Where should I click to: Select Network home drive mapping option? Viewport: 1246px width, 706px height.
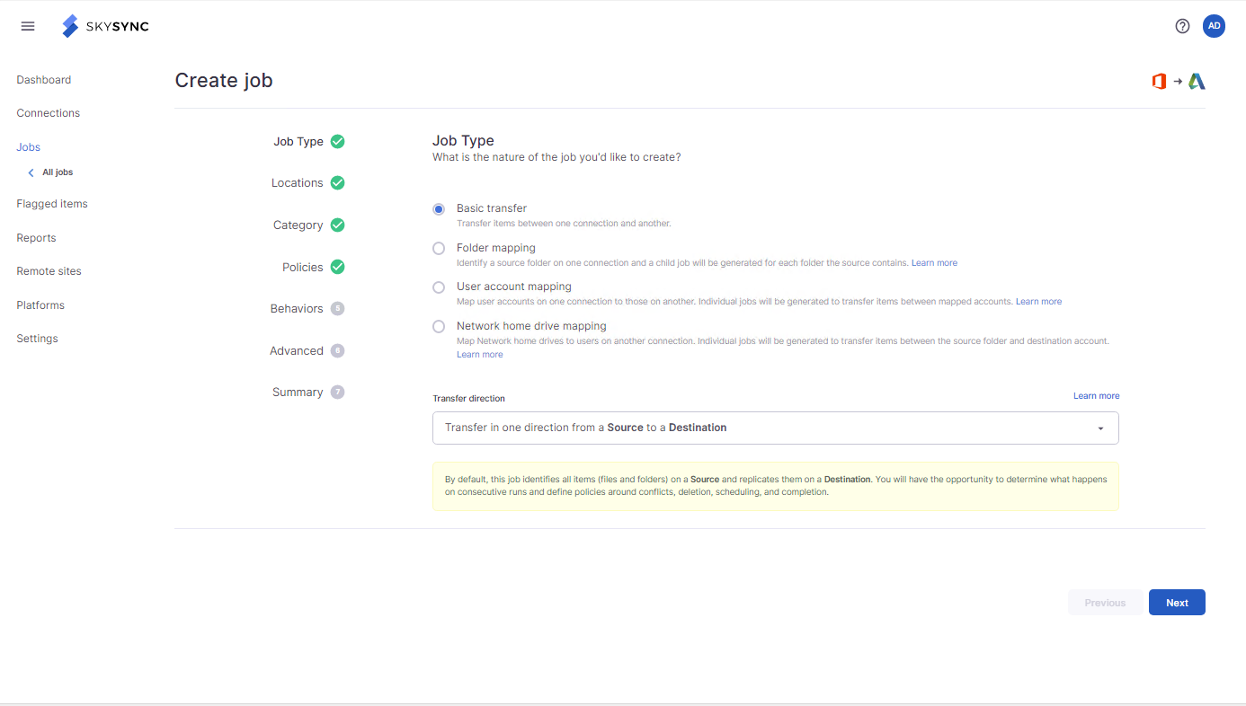(439, 327)
